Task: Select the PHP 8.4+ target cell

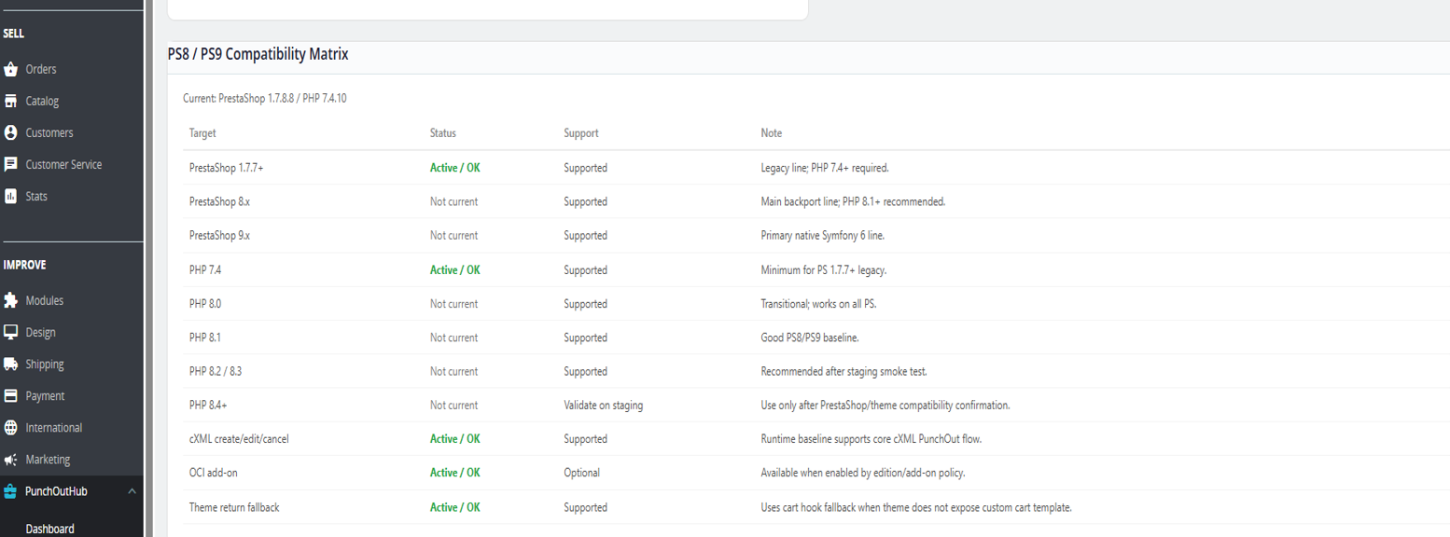Action: pyautogui.click(x=208, y=406)
